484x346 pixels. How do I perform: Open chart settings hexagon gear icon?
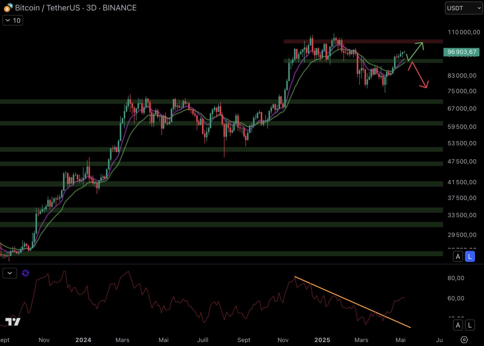(464, 340)
